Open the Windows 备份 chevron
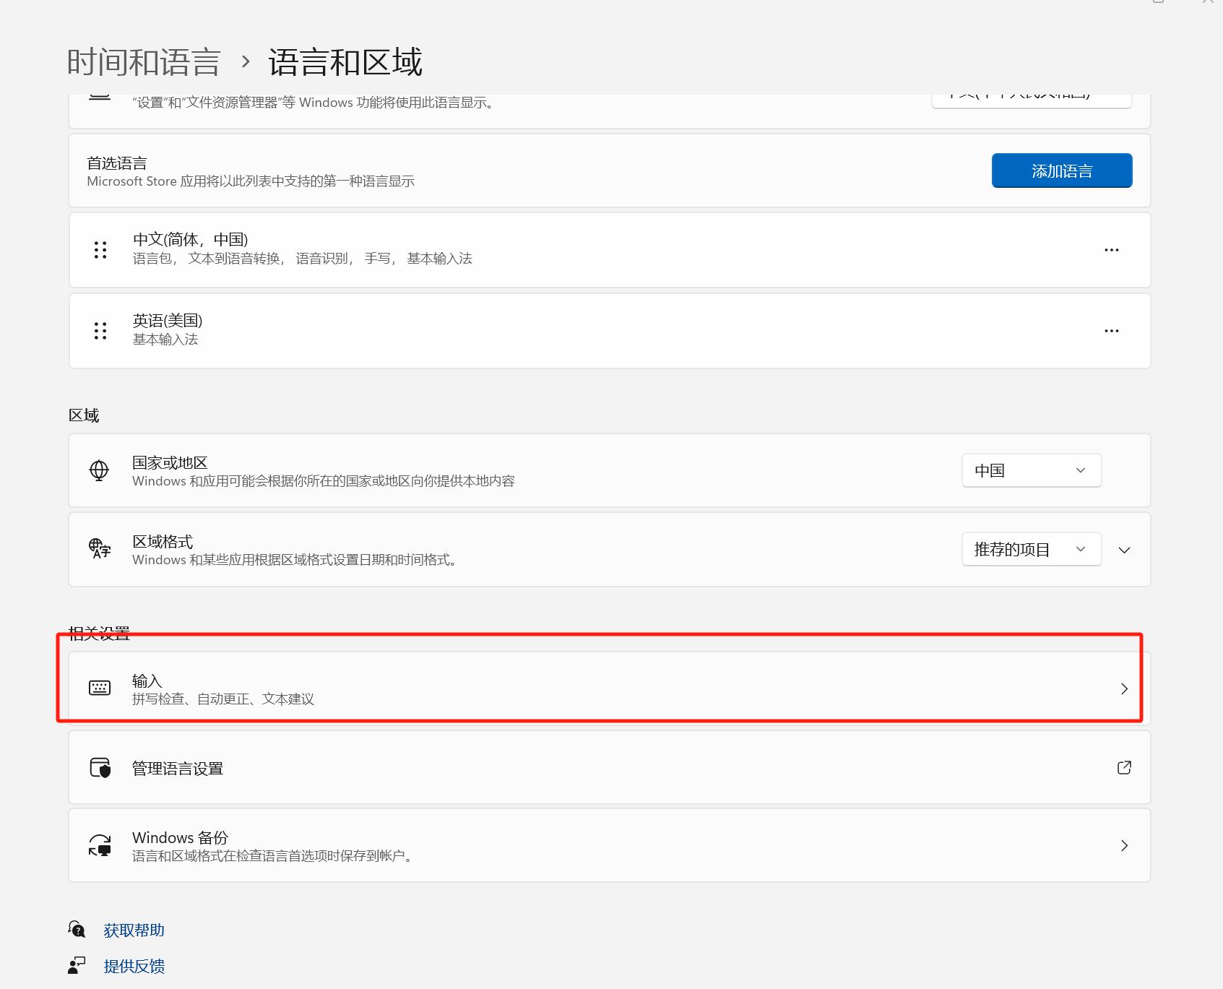This screenshot has height=989, width=1223. coord(1124,845)
